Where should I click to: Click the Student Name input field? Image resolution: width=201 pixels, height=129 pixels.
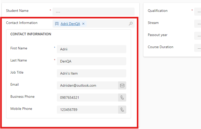[x=93, y=12]
